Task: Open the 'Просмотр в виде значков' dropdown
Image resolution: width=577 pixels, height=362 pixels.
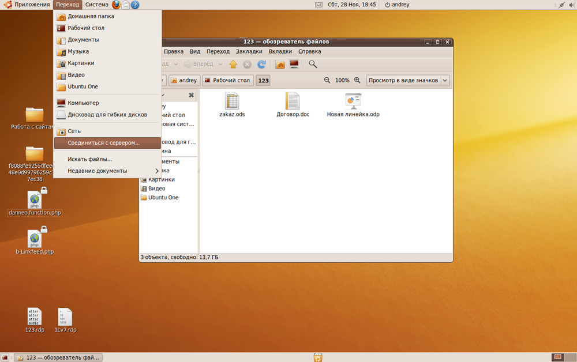Action: (x=407, y=81)
